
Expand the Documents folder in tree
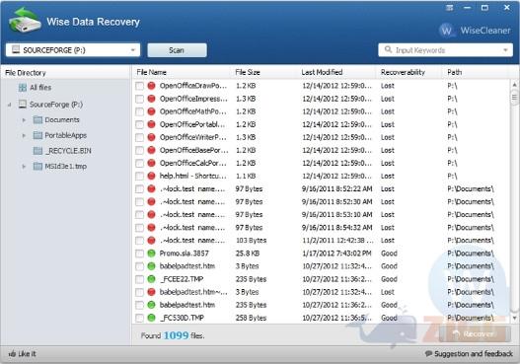coord(24,120)
